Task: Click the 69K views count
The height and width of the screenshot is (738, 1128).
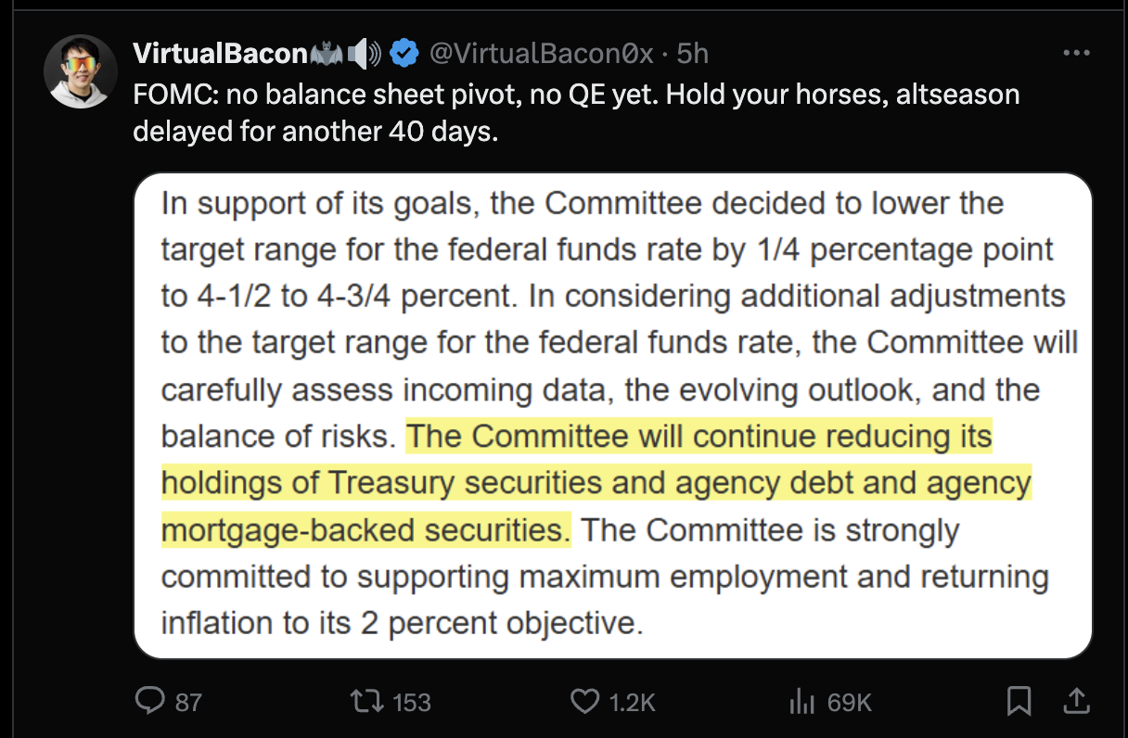Action: click(849, 703)
